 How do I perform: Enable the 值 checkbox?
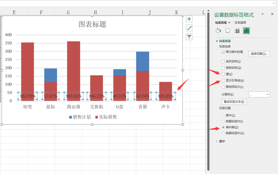point(223,74)
